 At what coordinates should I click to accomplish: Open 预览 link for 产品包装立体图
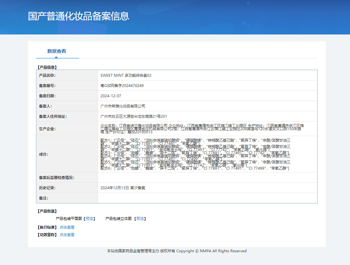140,219
